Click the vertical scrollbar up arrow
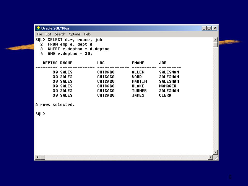The width and height of the screenshot is (248, 186). (215, 40)
